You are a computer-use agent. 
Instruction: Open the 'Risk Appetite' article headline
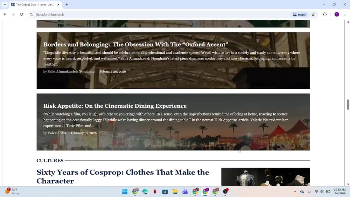pos(115,106)
